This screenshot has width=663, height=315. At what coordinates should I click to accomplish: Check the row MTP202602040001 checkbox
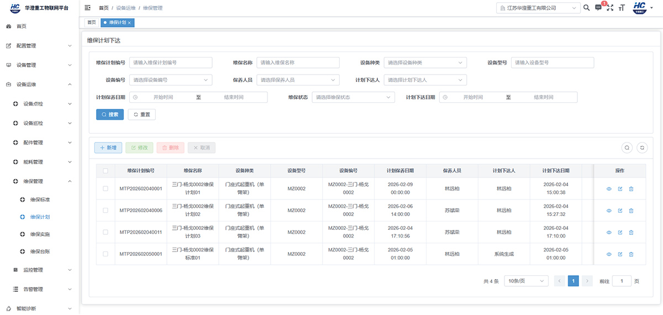106,189
